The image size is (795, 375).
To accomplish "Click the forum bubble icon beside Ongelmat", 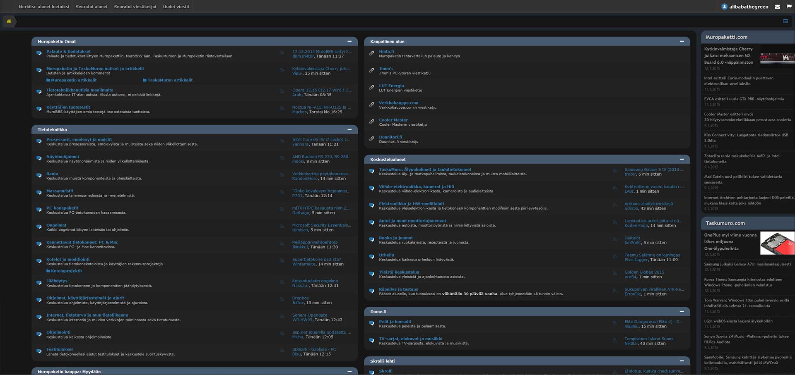I will point(39,227).
